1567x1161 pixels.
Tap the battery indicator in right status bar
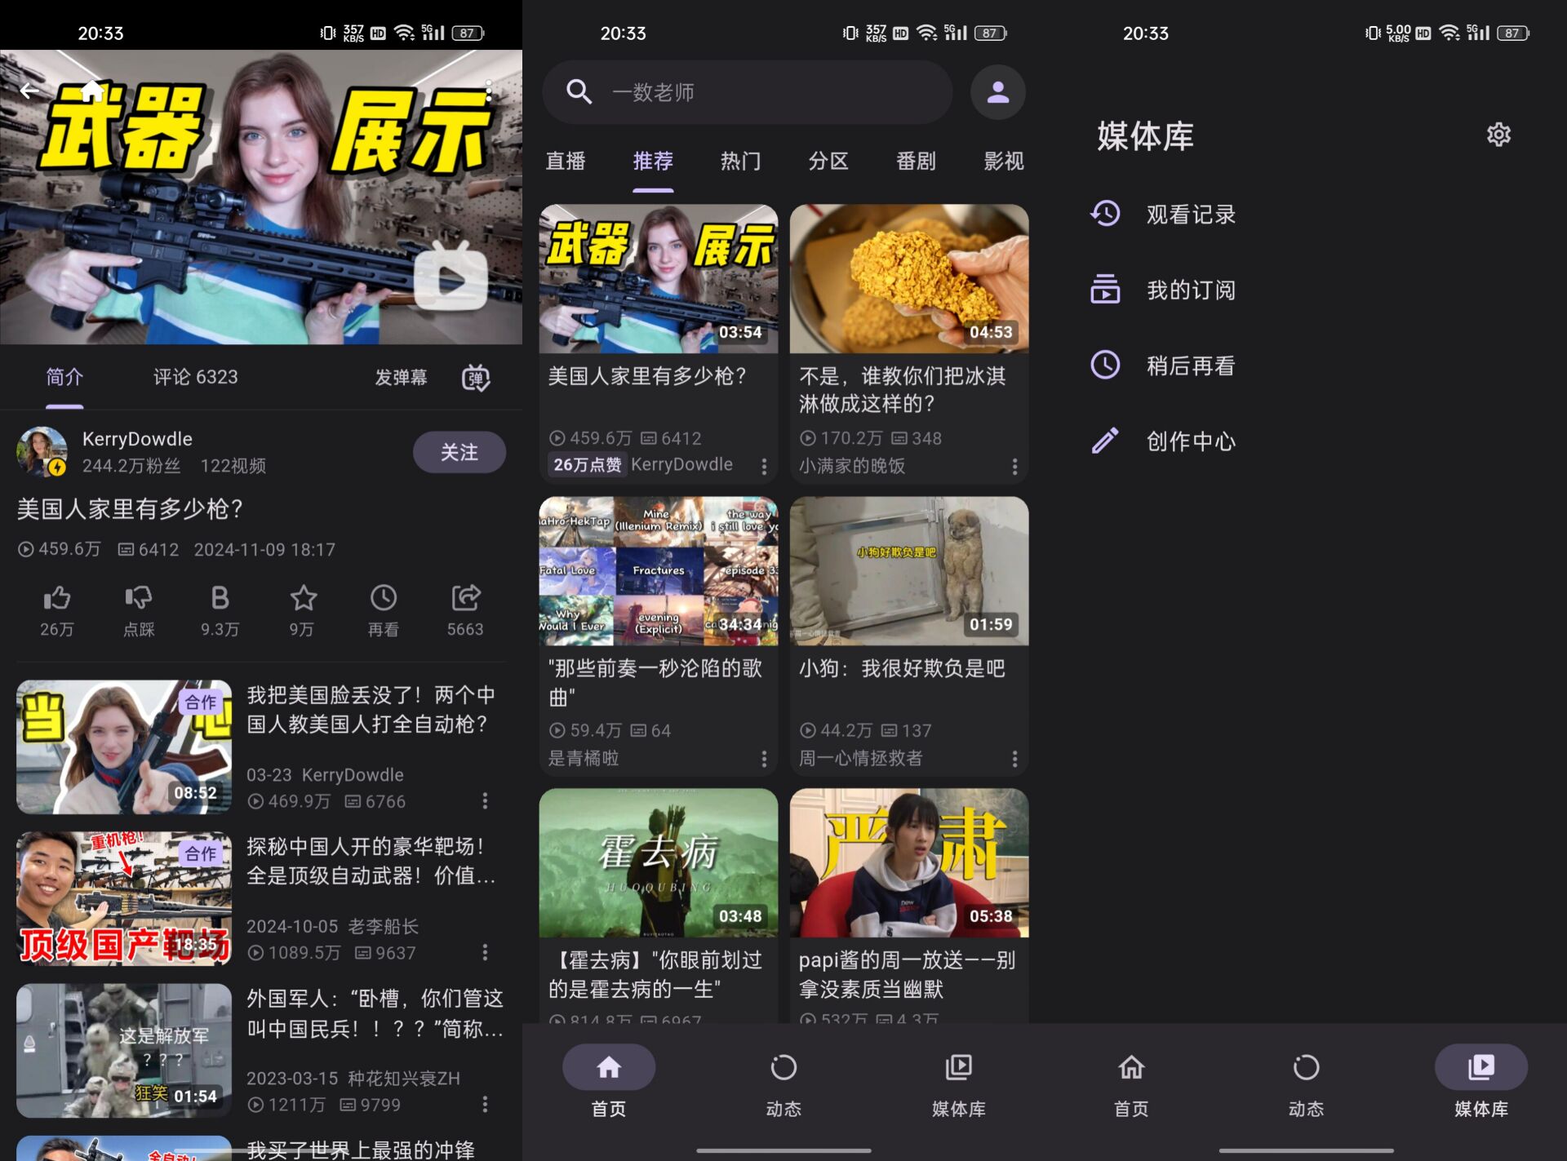pyautogui.click(x=1514, y=33)
